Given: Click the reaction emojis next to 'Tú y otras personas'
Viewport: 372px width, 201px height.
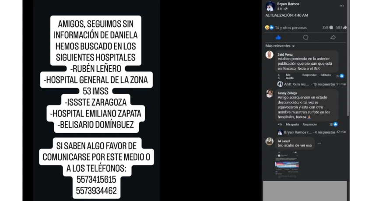Looking at the screenshot, I should 269,28.
